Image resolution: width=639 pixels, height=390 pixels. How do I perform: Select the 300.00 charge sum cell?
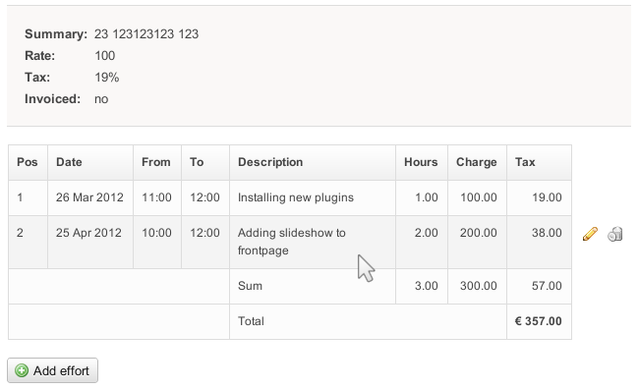477,286
